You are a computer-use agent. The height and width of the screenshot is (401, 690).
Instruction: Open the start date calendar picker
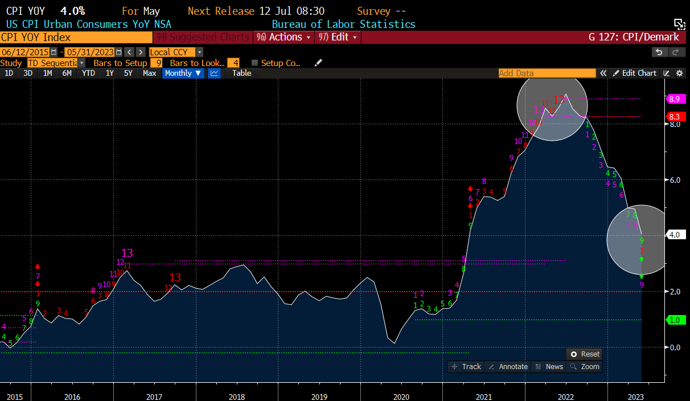coord(54,52)
